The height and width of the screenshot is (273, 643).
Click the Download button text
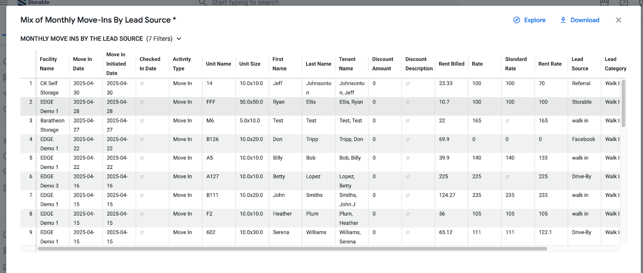click(585, 20)
